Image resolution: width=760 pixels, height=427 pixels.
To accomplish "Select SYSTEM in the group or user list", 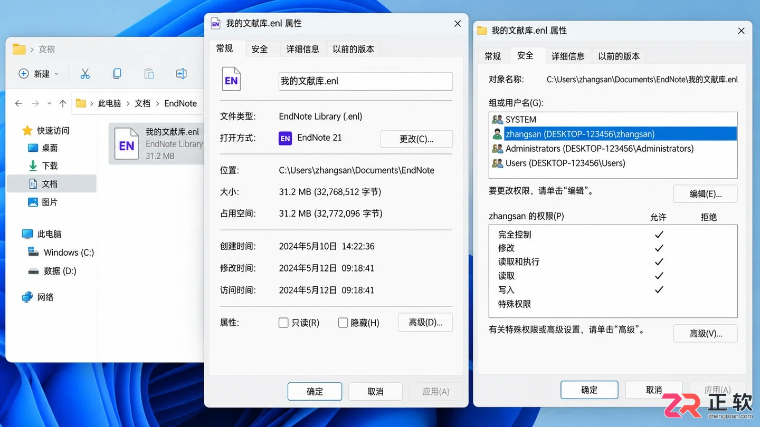I will (x=613, y=120).
